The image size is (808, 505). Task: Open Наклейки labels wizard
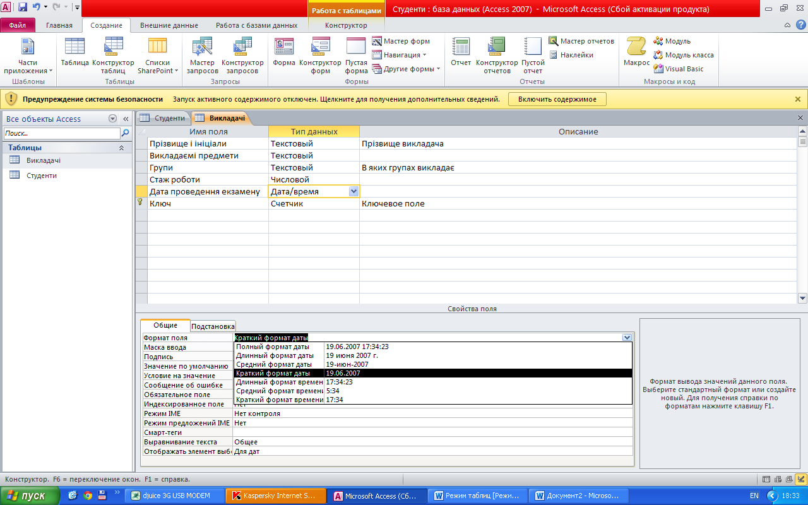point(571,55)
